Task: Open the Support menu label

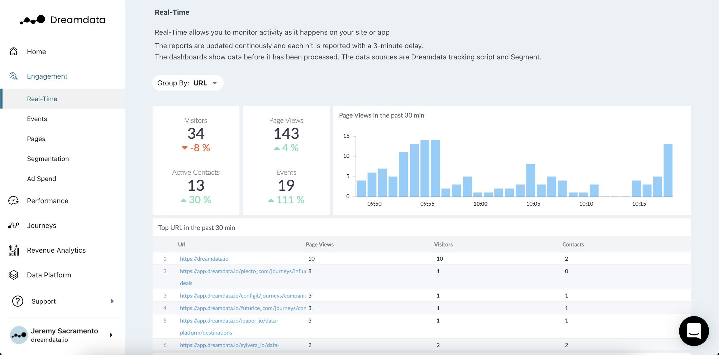Action: click(43, 301)
